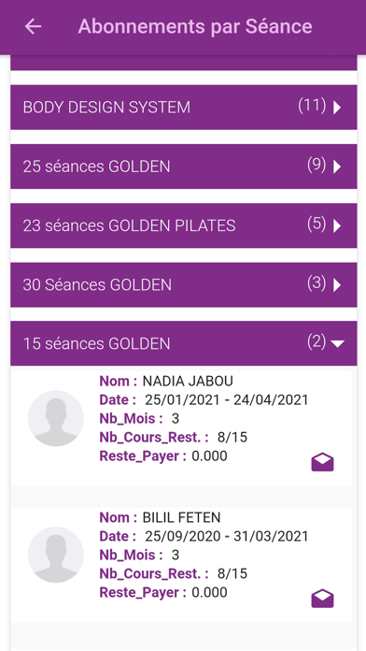This screenshot has width=366, height=651.
Task: Tap the back arrow in header
Action: coord(33,26)
